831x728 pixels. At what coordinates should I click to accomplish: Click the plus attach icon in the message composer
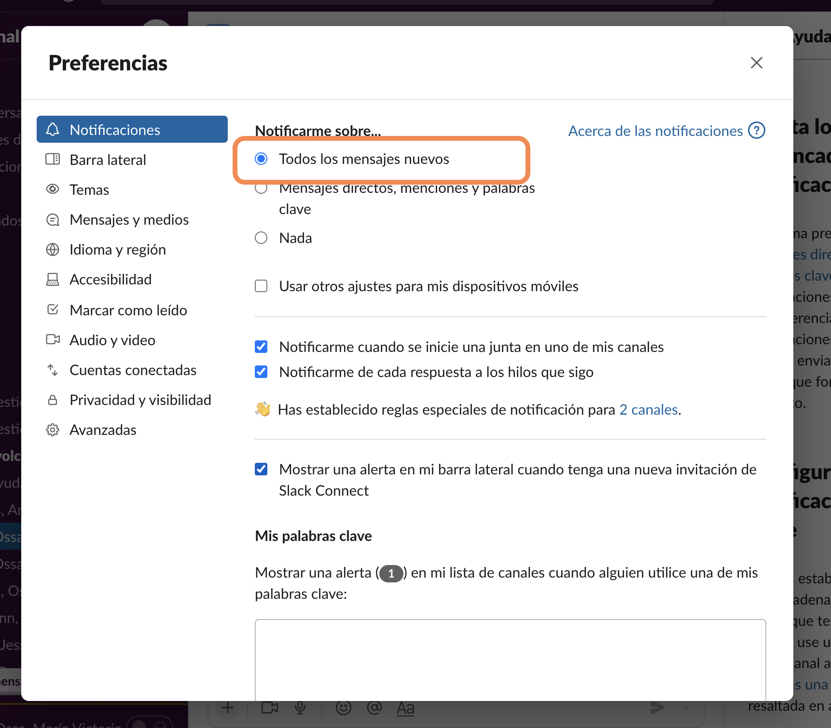pyautogui.click(x=228, y=708)
